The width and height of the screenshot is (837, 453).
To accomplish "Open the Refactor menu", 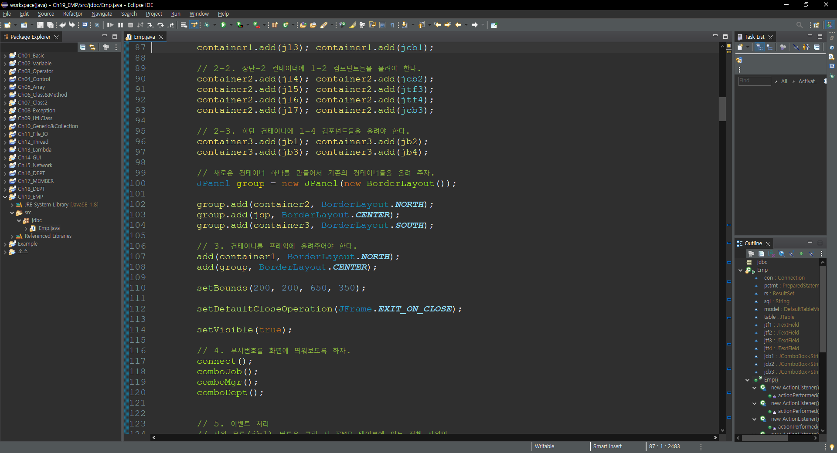I will [72, 14].
